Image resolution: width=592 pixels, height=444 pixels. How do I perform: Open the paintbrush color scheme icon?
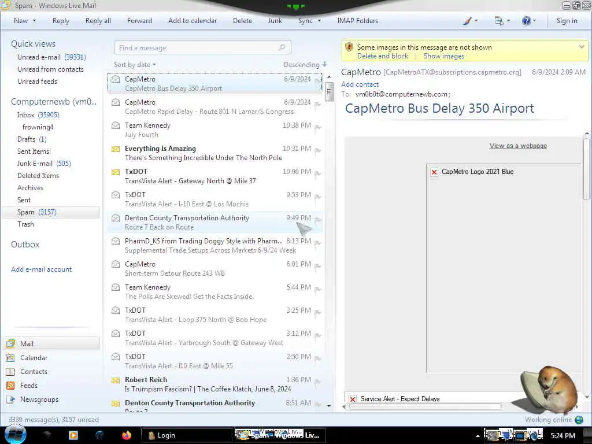(x=467, y=21)
